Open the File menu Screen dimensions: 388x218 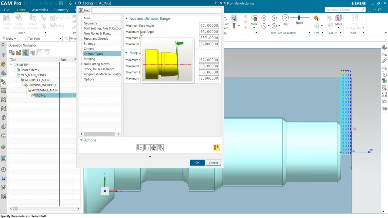click(x=6, y=10)
